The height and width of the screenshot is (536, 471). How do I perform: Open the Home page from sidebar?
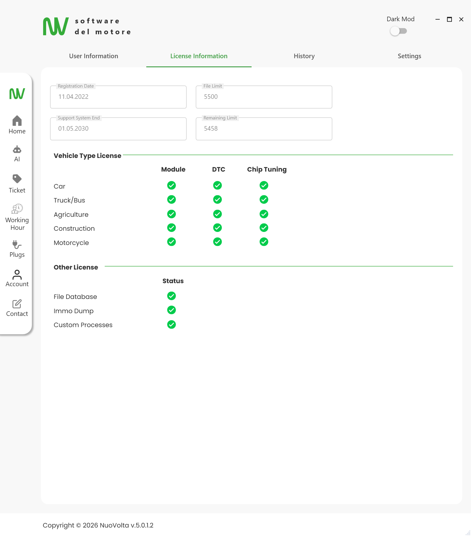coord(17,125)
